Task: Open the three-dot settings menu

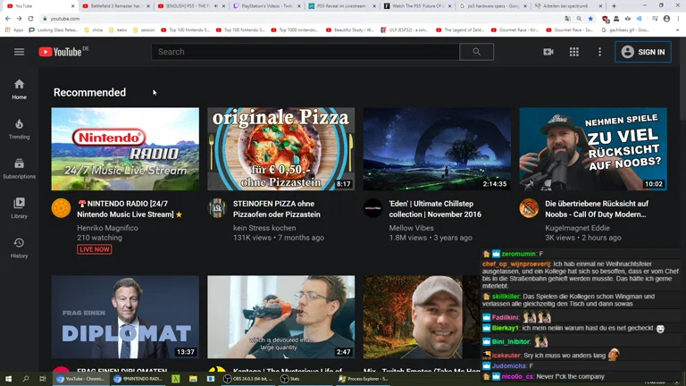Action: click(599, 52)
